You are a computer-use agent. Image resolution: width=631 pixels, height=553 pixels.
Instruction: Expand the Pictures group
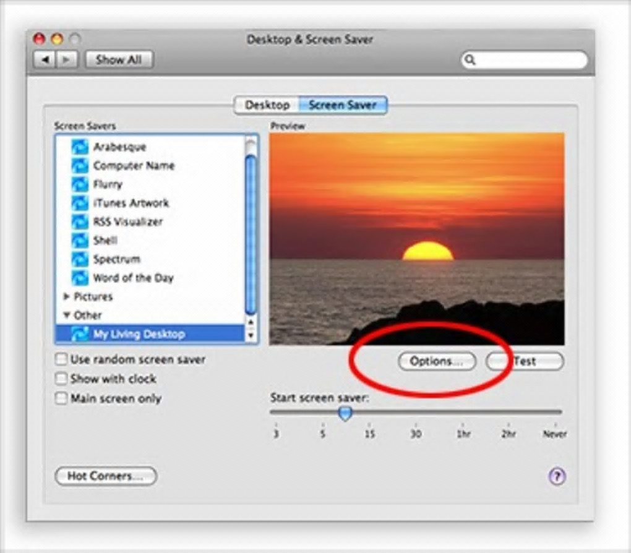coord(67,297)
